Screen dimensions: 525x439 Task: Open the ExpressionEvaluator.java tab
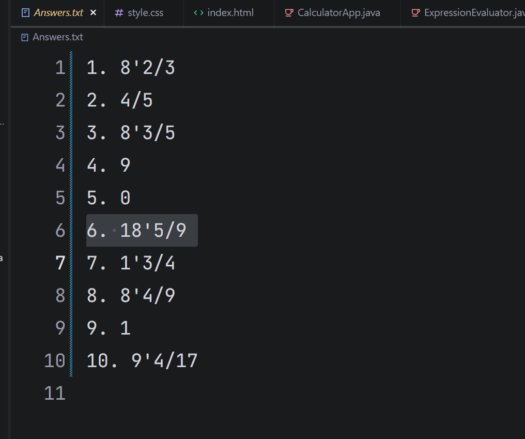point(463,13)
